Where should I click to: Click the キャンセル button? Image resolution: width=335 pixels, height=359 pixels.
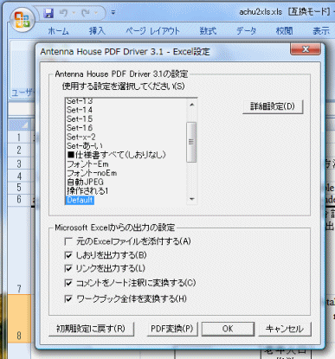[285, 329]
